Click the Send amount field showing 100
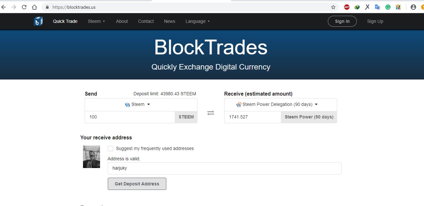The height and width of the screenshot is (206, 424). click(x=130, y=117)
